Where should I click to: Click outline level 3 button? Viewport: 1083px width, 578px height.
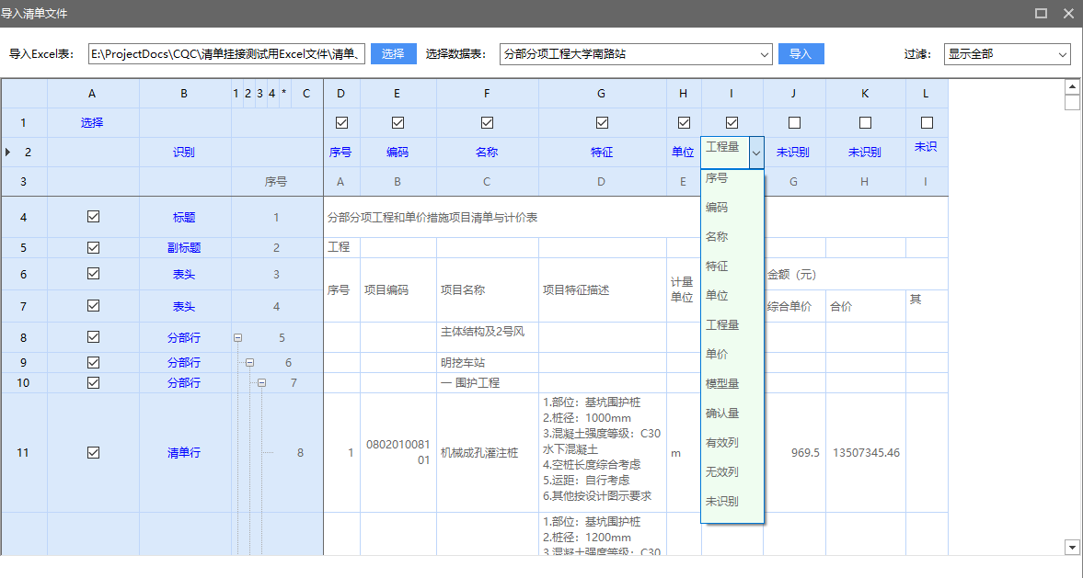point(259,94)
